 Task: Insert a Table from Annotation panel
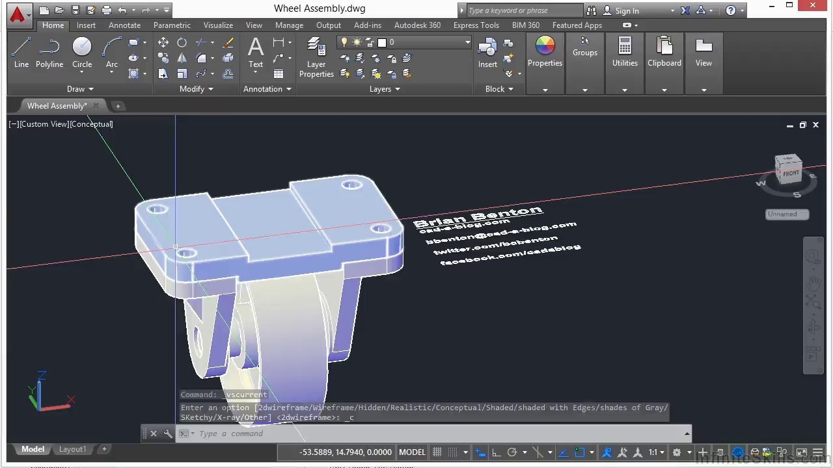pos(279,73)
